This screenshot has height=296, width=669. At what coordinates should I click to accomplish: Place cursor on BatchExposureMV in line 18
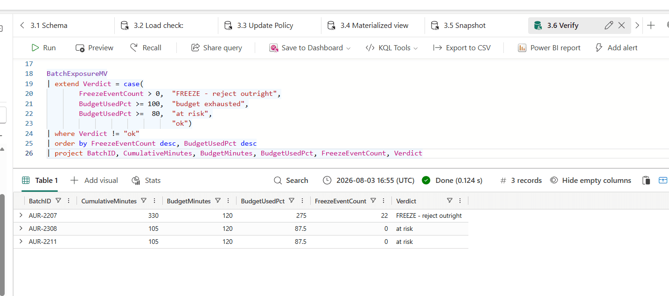pos(77,74)
